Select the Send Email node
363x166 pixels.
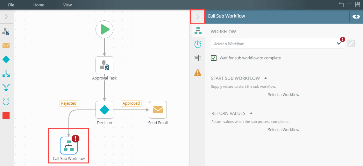point(158,109)
